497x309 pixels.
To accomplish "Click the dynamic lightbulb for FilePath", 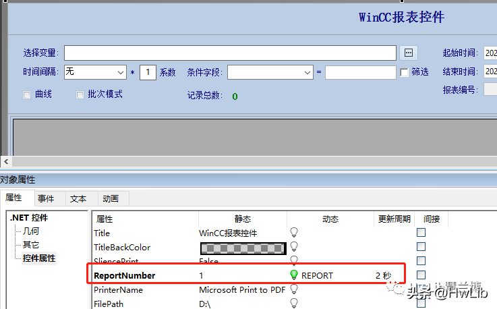I will coord(293,304).
